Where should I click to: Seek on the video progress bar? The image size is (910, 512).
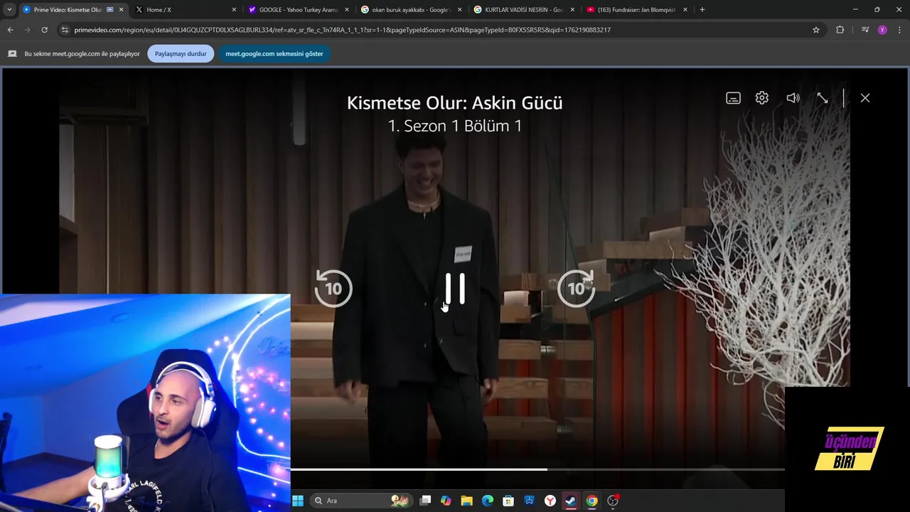[537, 469]
